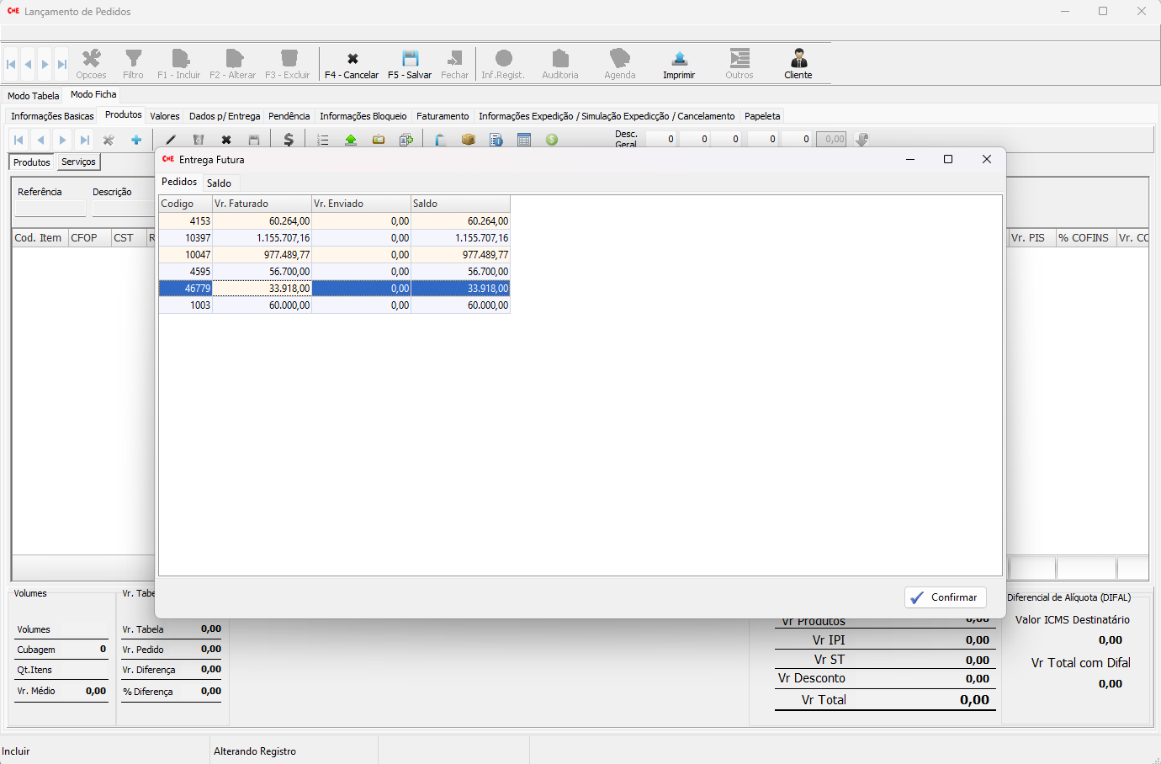Switch to the Saldo tab in Entrega Futura
The width and height of the screenshot is (1161, 764).
coord(219,183)
